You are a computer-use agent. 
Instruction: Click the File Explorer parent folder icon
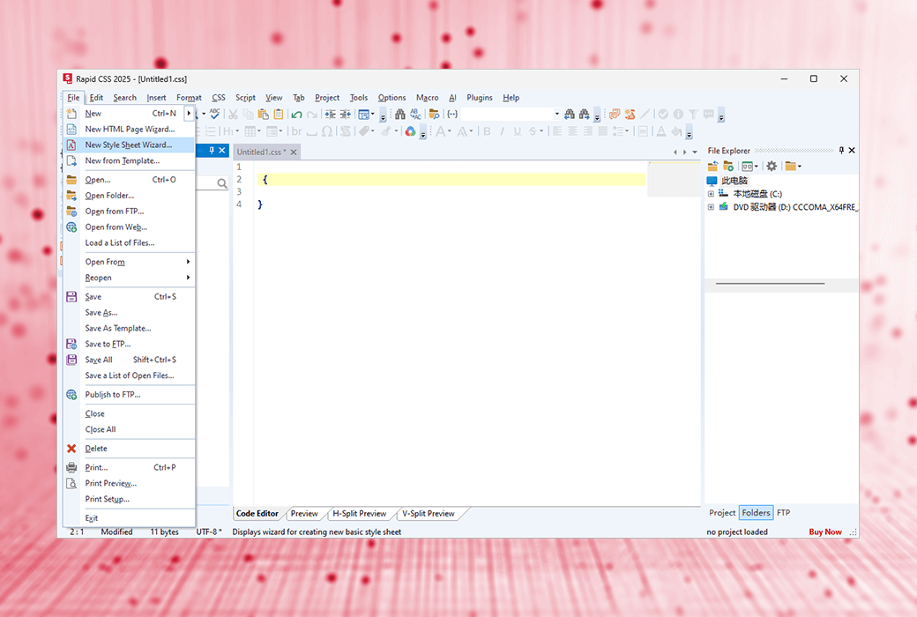point(712,166)
